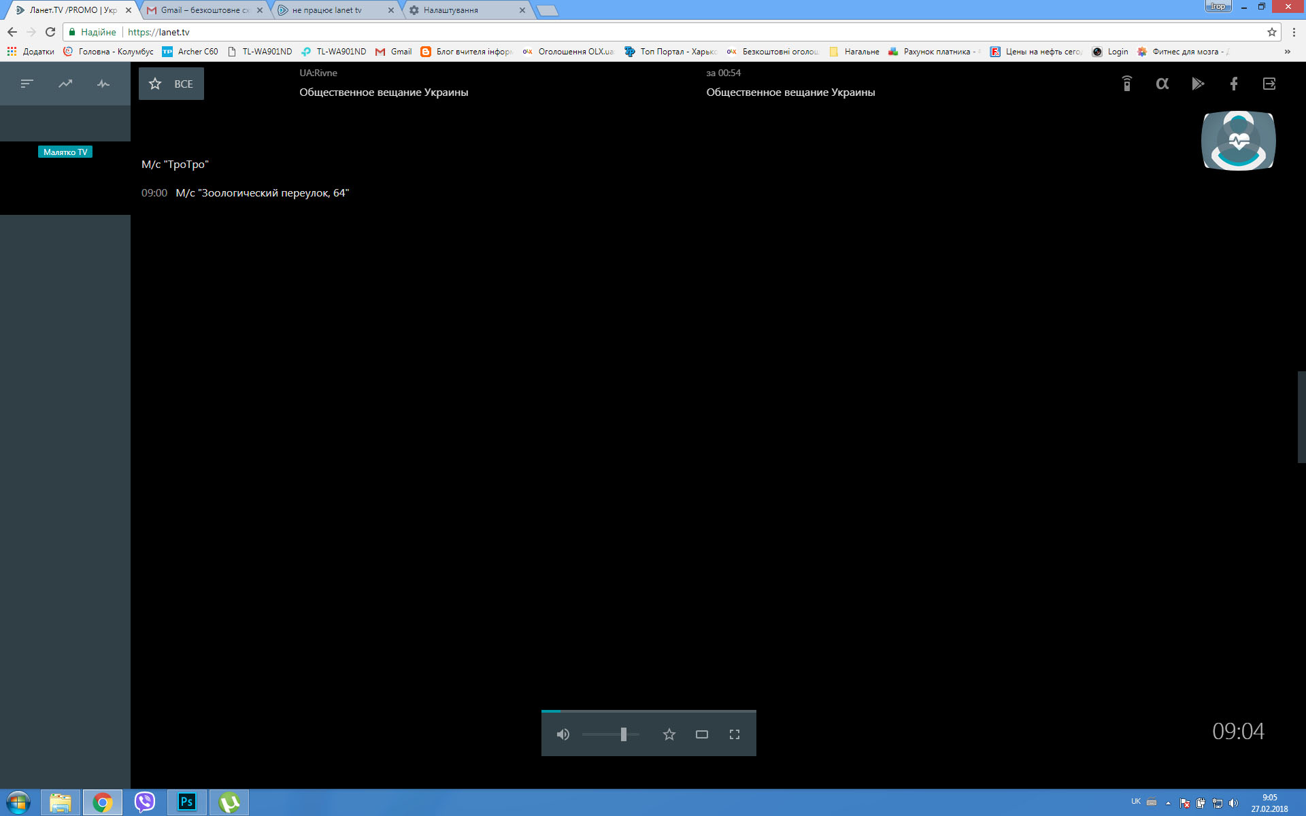Show hidden system tray icons arrow

click(x=1168, y=803)
